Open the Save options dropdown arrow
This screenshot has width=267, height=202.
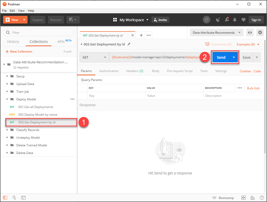coord(257,57)
